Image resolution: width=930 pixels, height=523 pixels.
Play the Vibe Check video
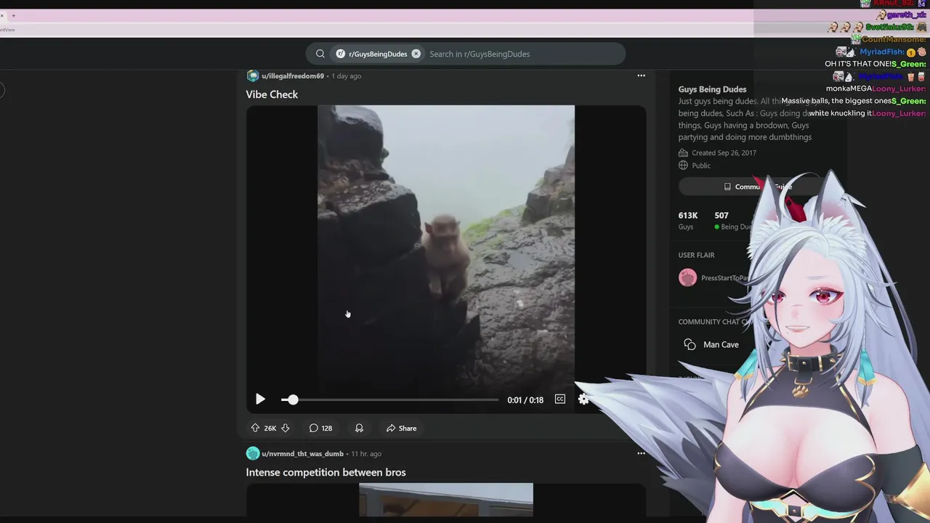click(260, 400)
